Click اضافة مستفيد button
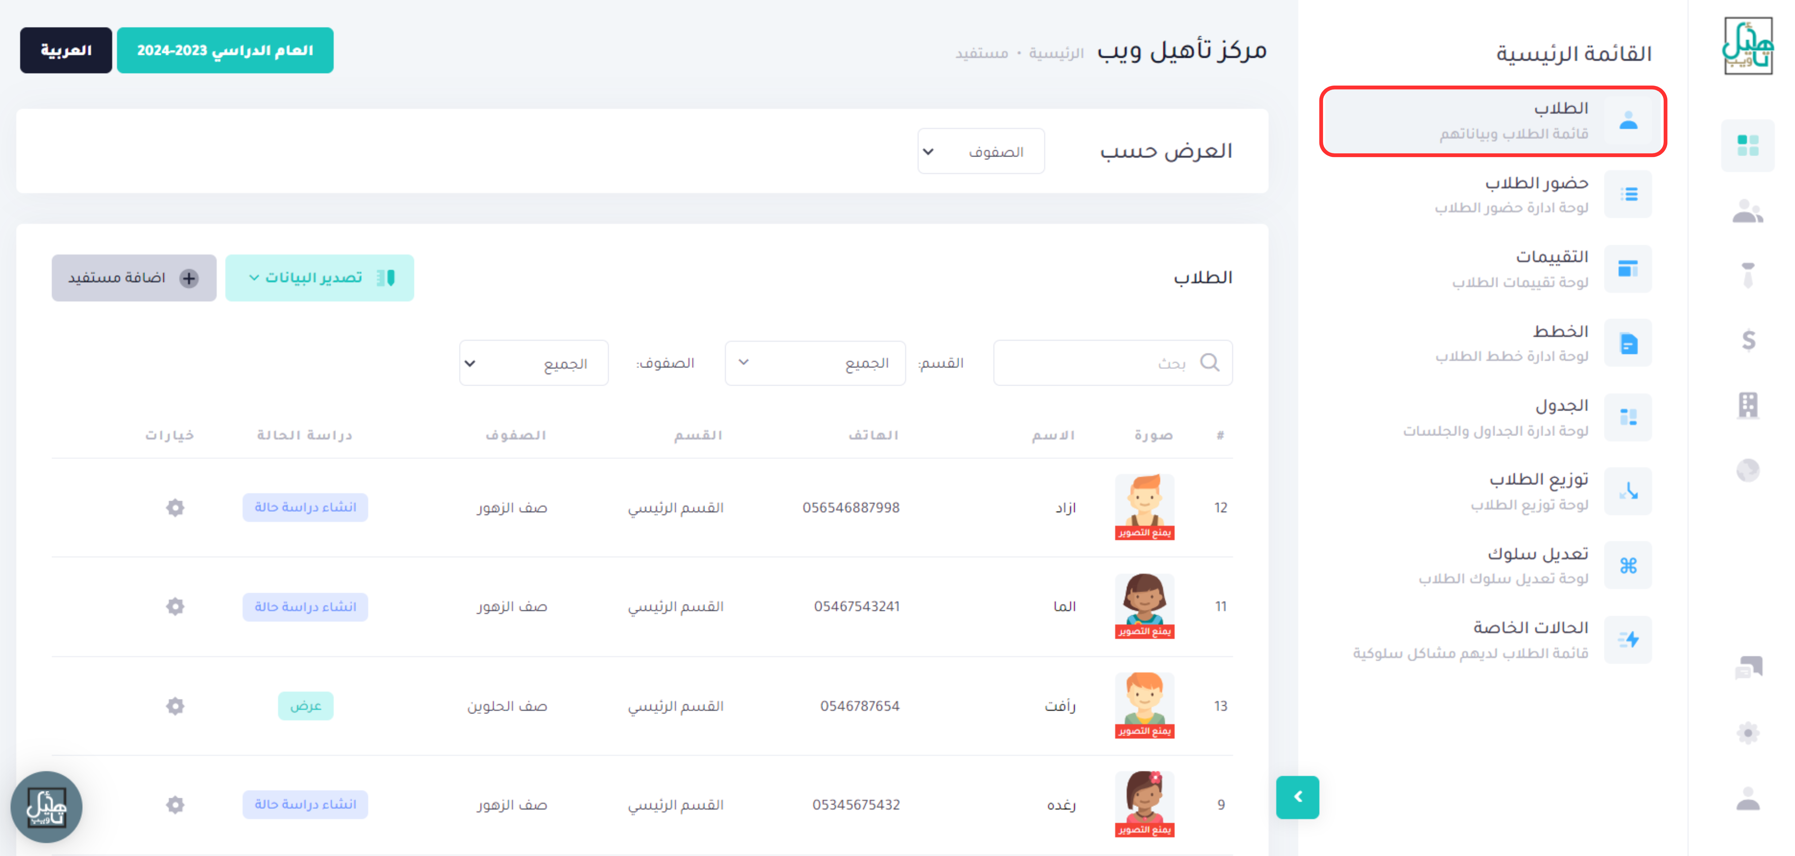 134,278
